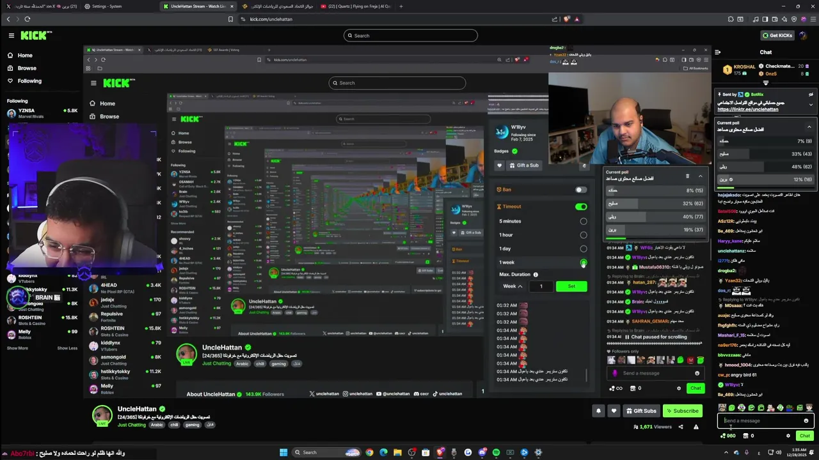Toggle the Timeout switch in the streamed moderation panel
Viewport: 819px width, 460px height.
[580, 206]
